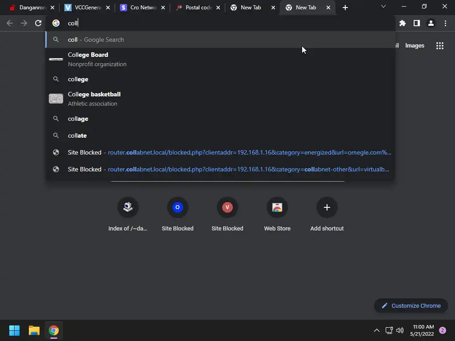Open the clock showing 11:00 AM
The width and height of the screenshot is (455, 341).
(422, 330)
